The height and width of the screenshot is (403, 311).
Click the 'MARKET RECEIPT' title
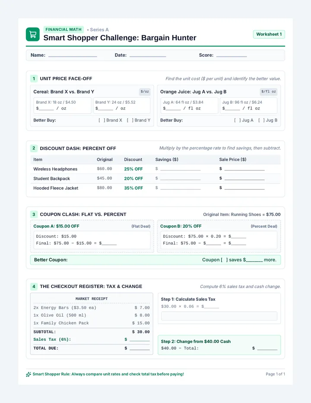tap(92, 299)
